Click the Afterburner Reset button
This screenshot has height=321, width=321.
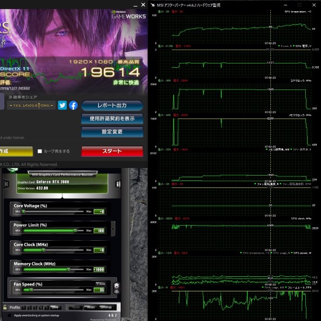coord(90,308)
